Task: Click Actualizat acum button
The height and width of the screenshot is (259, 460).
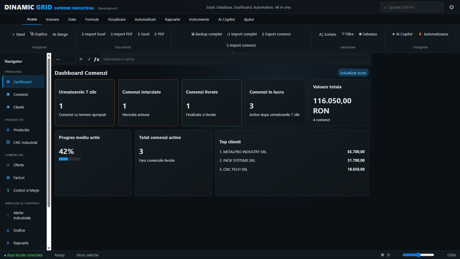Action: point(353,73)
